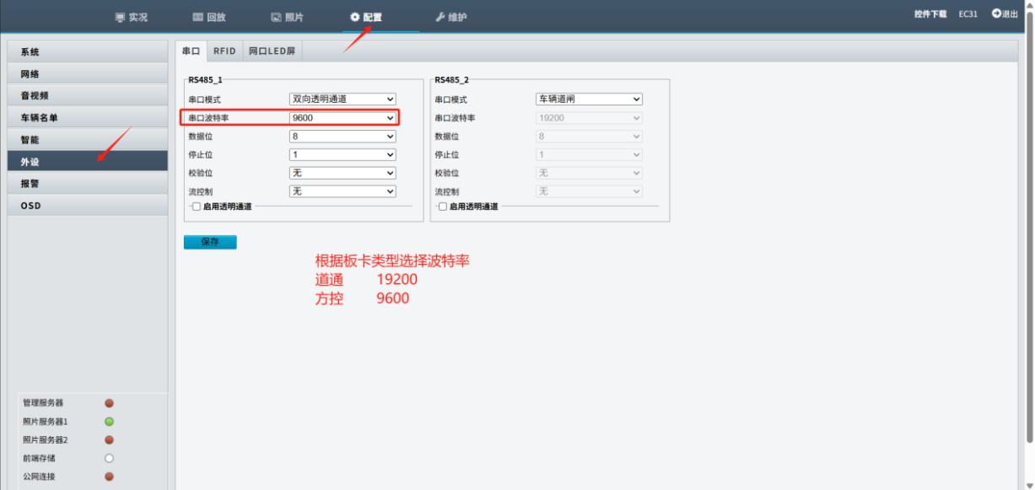1035x490 pixels.
Task: Select 系统 in the left sidebar
Action: pos(88,52)
